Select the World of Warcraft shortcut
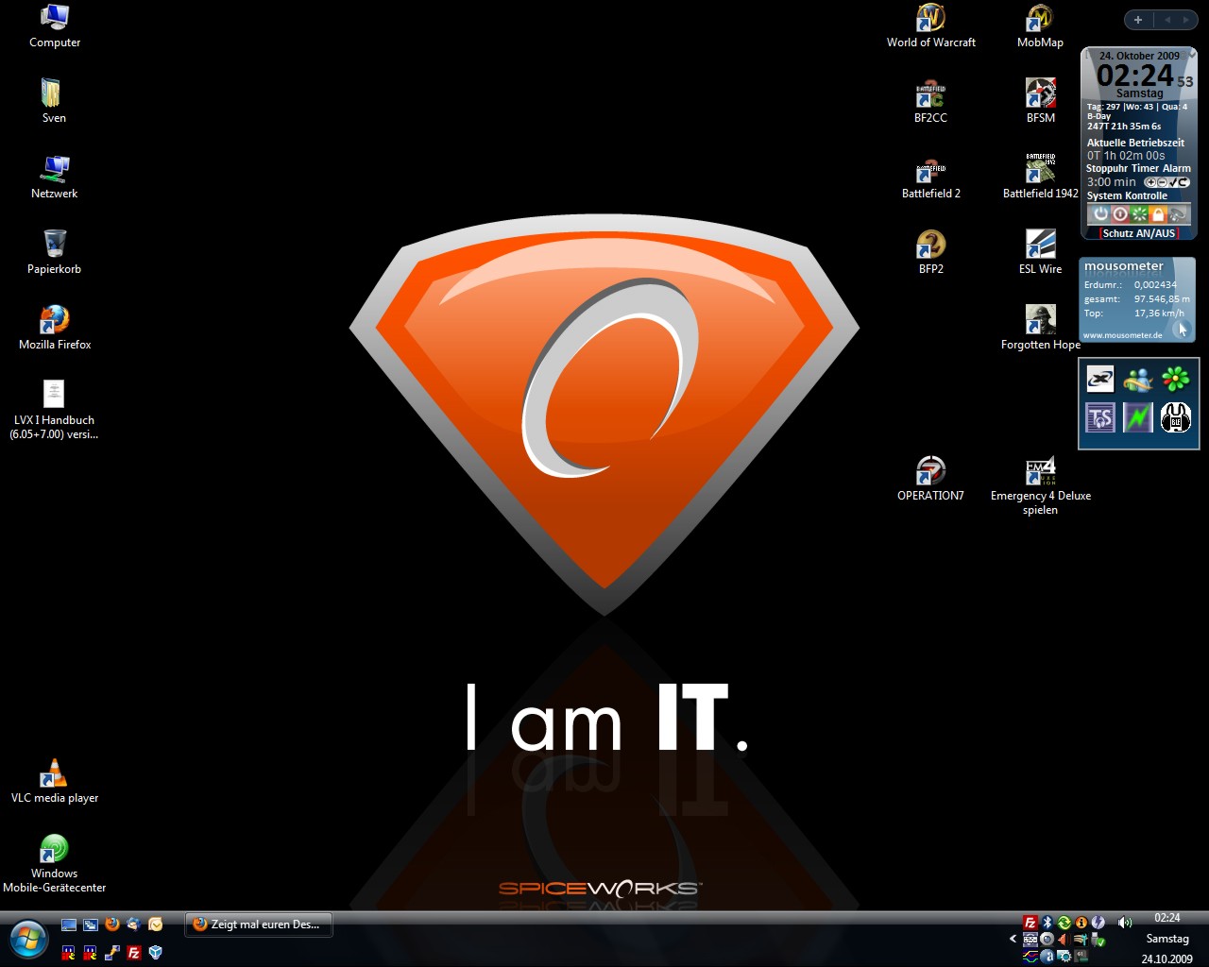 click(x=930, y=26)
